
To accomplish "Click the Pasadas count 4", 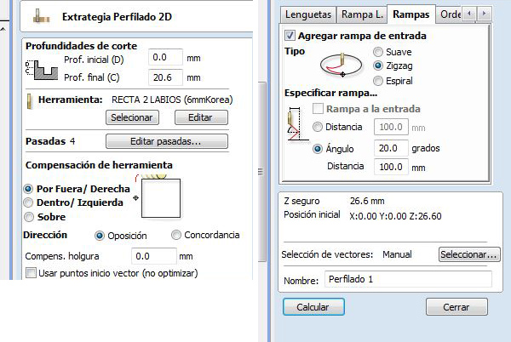I will (x=72, y=141).
